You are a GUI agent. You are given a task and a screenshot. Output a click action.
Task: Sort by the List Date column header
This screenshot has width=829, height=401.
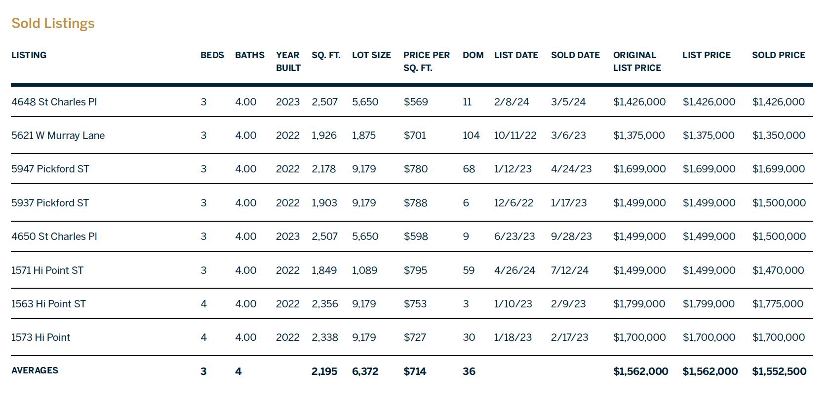click(x=516, y=55)
